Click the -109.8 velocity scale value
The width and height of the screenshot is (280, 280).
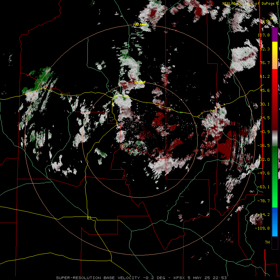(x=263, y=228)
